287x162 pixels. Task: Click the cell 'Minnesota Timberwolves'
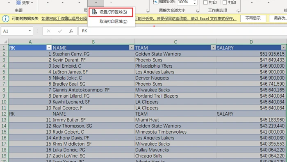[175, 132]
